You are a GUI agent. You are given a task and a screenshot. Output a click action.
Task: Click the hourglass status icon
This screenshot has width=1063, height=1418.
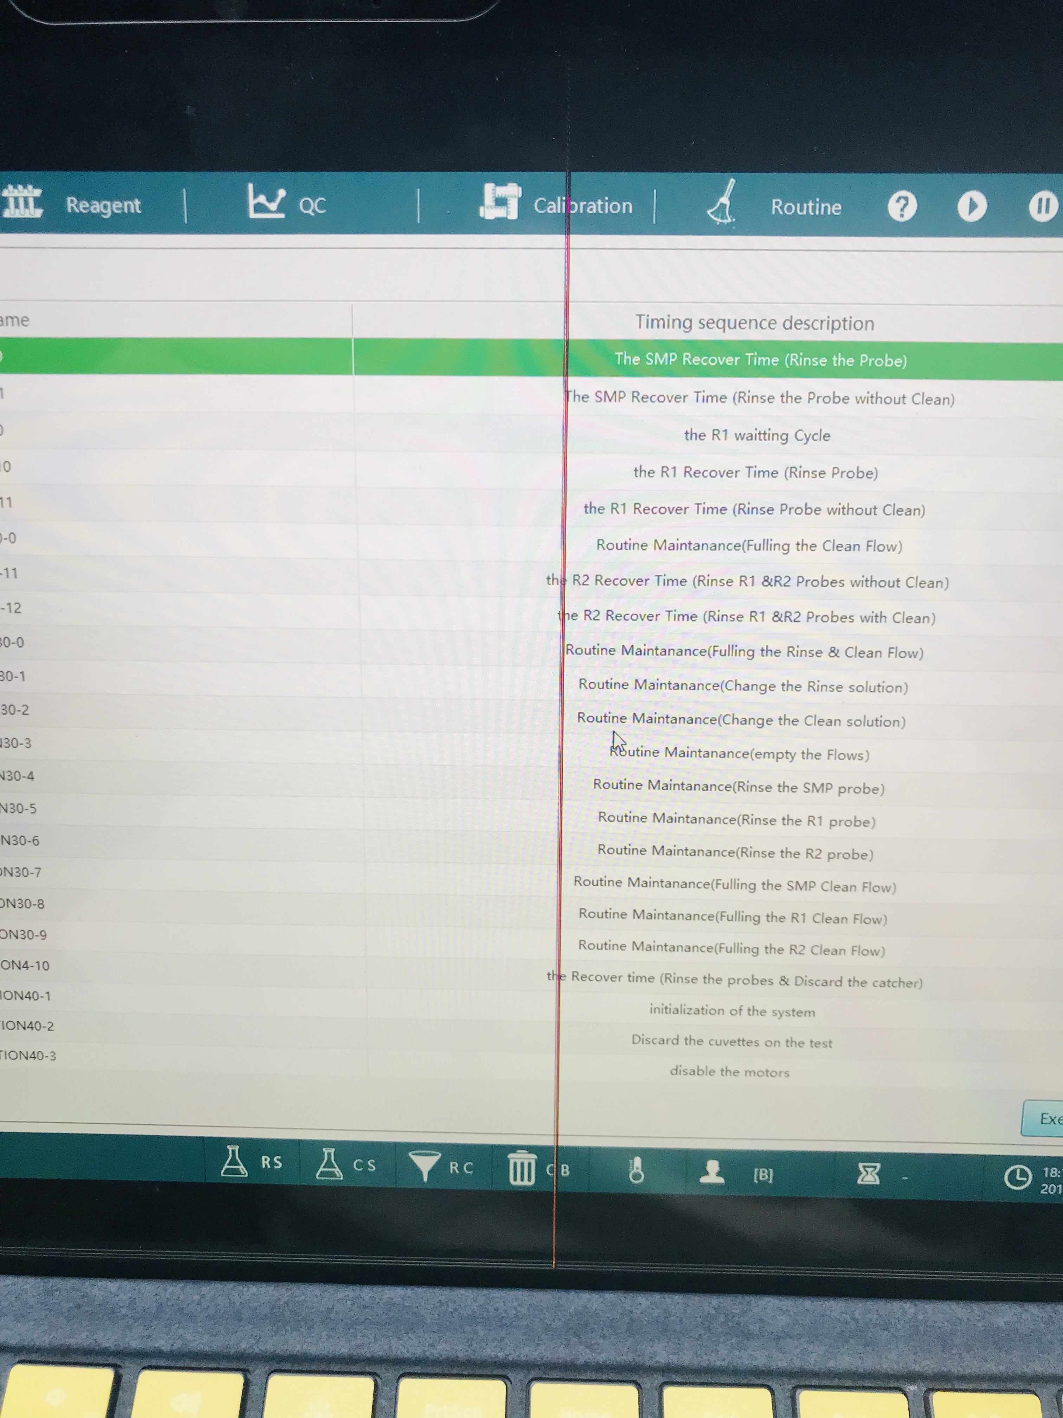click(x=868, y=1174)
